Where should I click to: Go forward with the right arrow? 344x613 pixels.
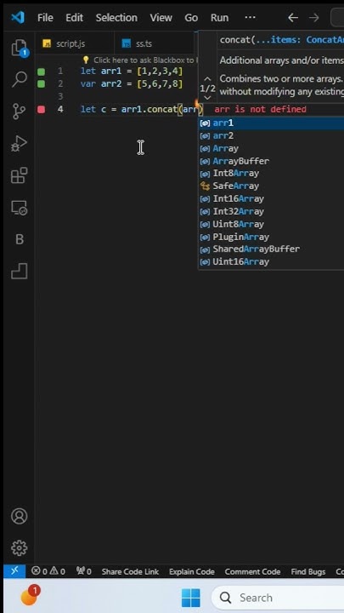313,18
